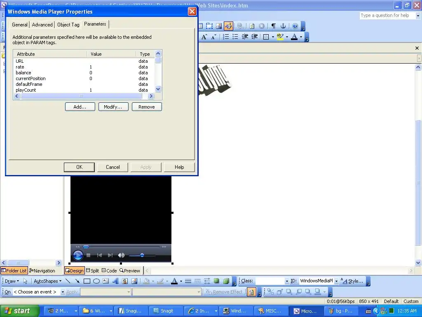Click the Shadow Style green box icon
Image resolution: width=422 pixels, height=317 pixels.
click(216, 281)
